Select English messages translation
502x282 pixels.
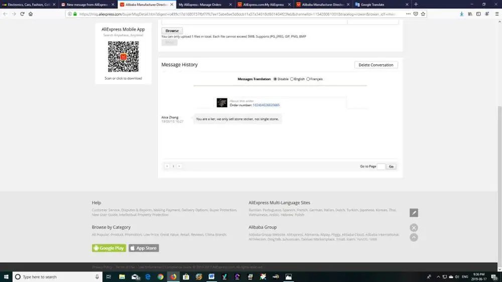point(292,79)
